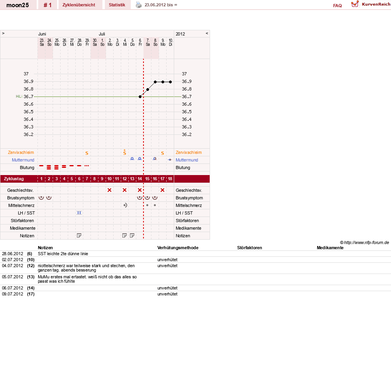
Task: Open the KurvenReich logo link
Action: pos(371,4)
